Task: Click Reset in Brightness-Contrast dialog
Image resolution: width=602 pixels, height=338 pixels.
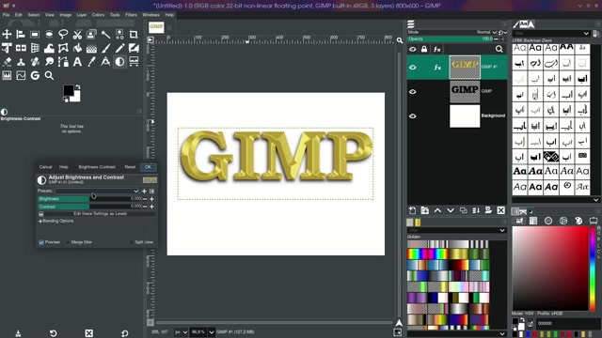Action: 130,167
